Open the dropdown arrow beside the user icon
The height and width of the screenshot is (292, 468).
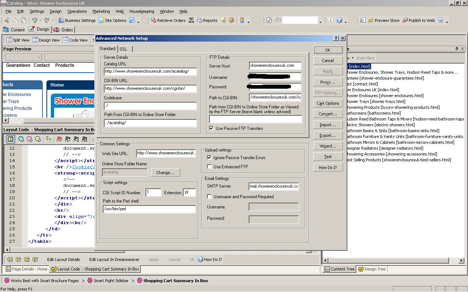pos(249,22)
